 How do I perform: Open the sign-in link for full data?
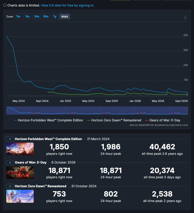[x=67, y=5]
